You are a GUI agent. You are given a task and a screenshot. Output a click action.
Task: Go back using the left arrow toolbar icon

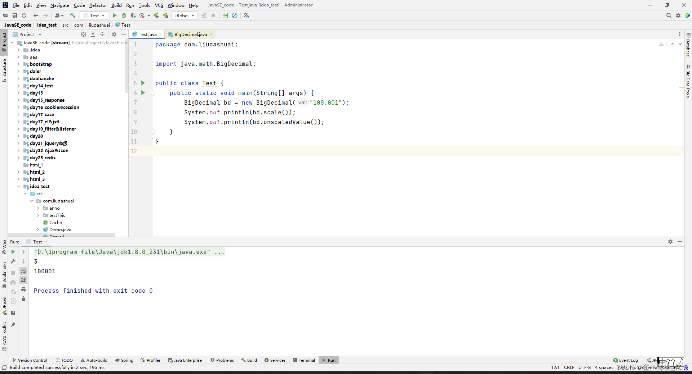(36, 15)
